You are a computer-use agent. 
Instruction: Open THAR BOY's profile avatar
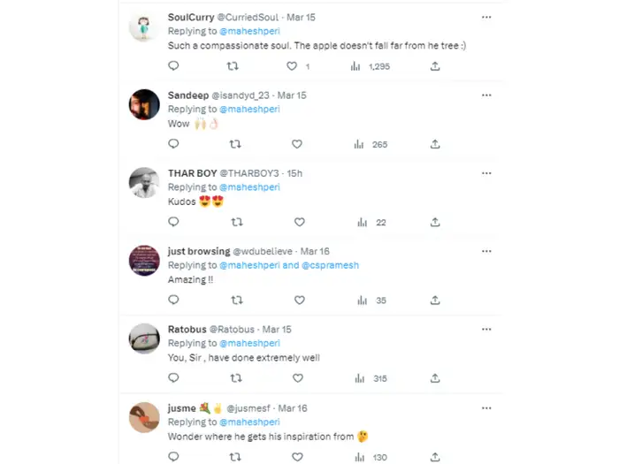[x=143, y=184]
